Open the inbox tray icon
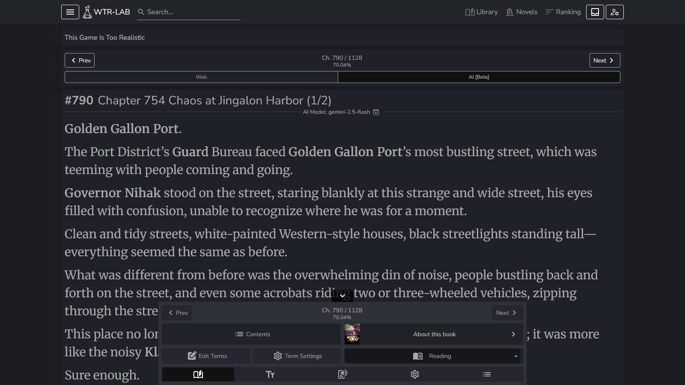The image size is (685, 385). [x=595, y=12]
